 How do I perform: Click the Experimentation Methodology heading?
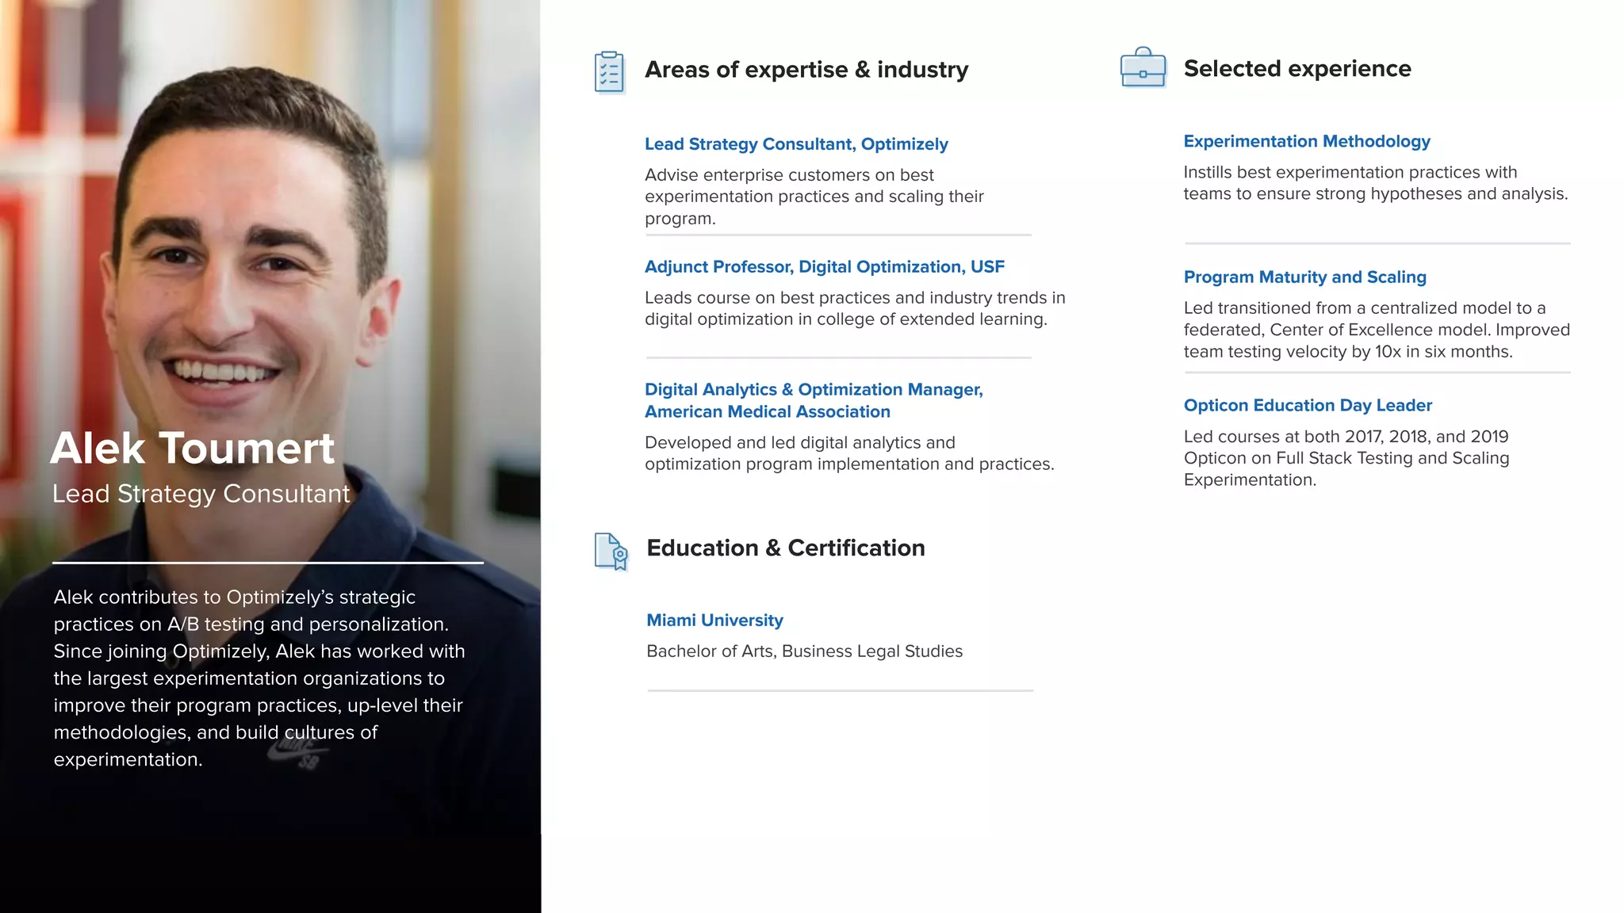(1306, 142)
